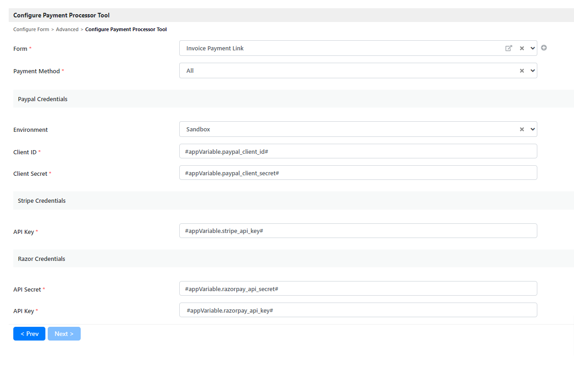Focus the PayPal Client ID field
574x368 pixels.
pos(358,151)
